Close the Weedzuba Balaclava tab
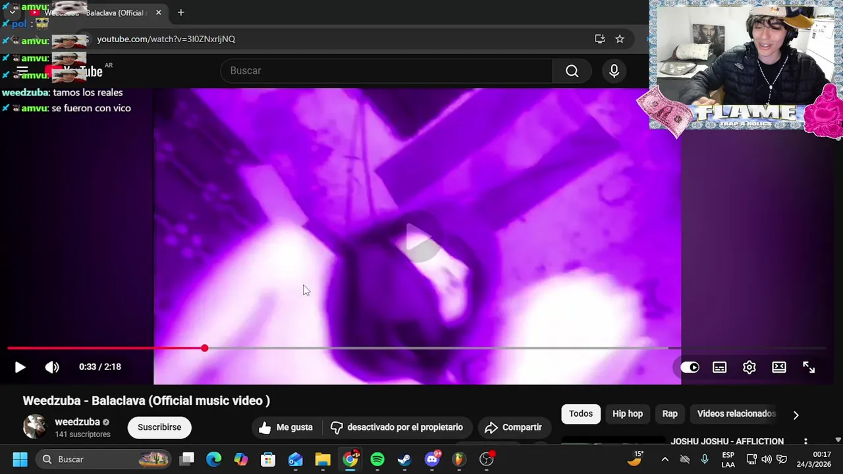This screenshot has width=843, height=474. 159,13
